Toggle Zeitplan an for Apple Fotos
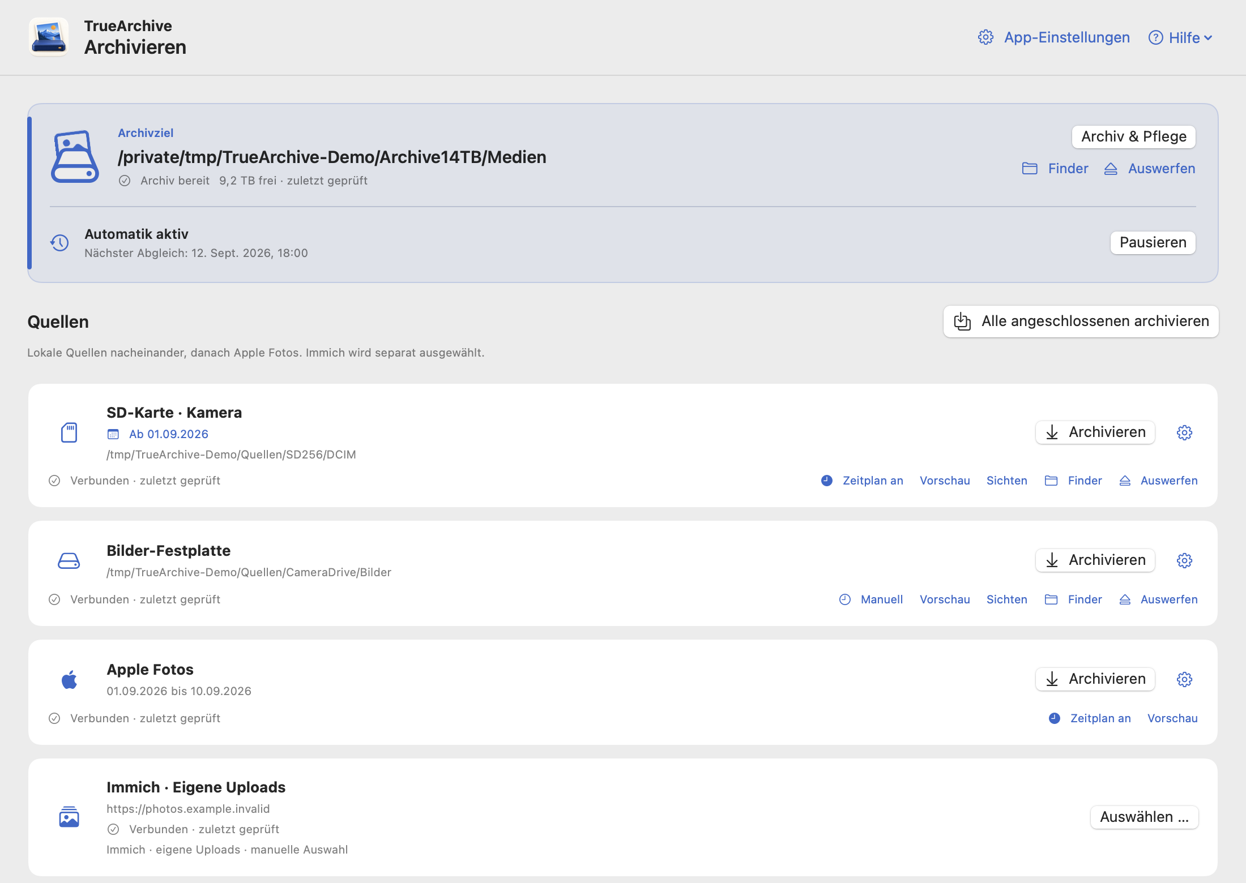Viewport: 1246px width, 883px height. pos(1090,718)
